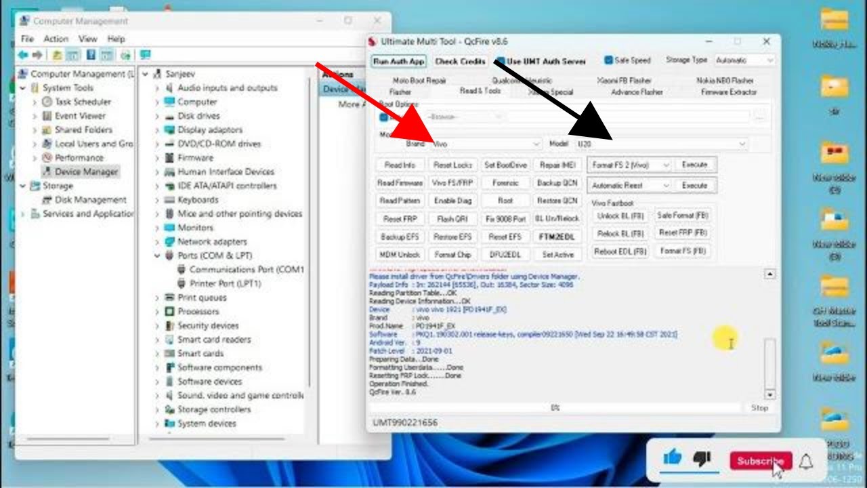Click the Stop button beside progress bar
The image size is (867, 488).
point(759,408)
